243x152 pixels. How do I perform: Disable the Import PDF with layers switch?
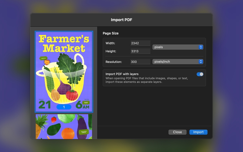200,74
